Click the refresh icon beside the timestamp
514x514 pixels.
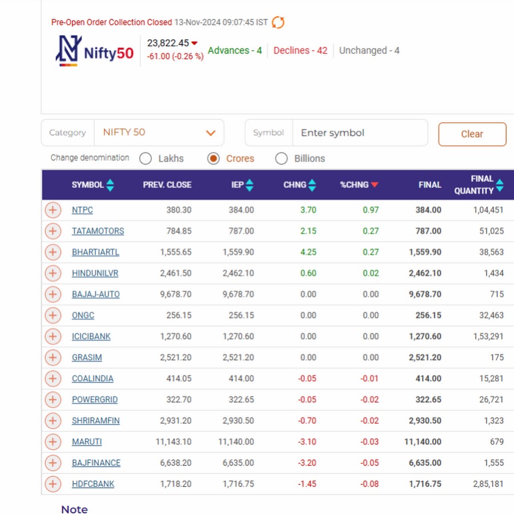[x=278, y=22]
